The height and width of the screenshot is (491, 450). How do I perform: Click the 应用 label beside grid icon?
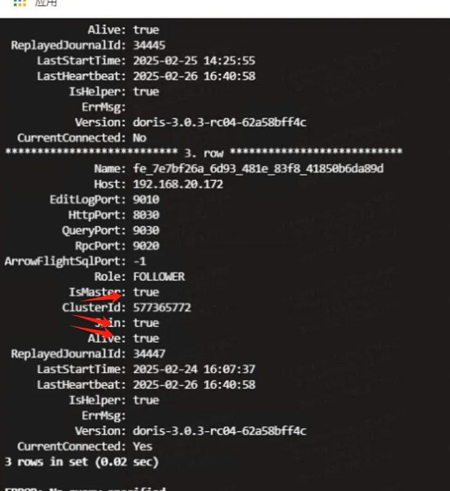click(46, 3)
